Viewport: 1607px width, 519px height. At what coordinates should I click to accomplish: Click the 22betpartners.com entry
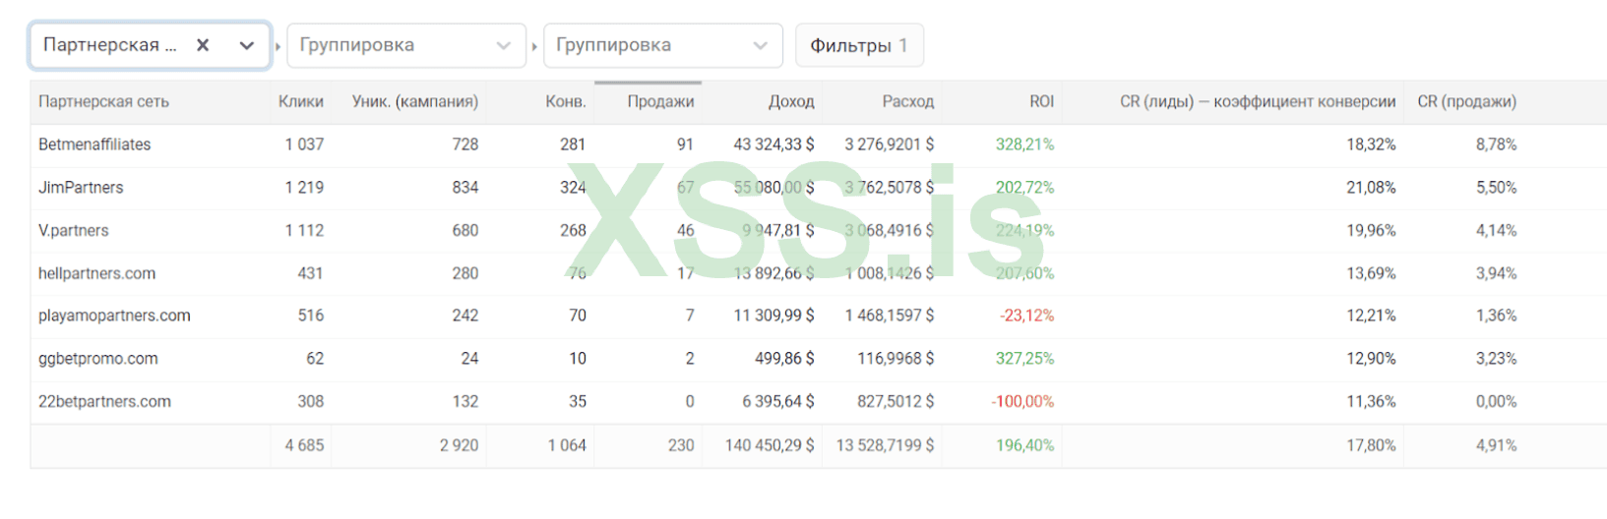[104, 401]
